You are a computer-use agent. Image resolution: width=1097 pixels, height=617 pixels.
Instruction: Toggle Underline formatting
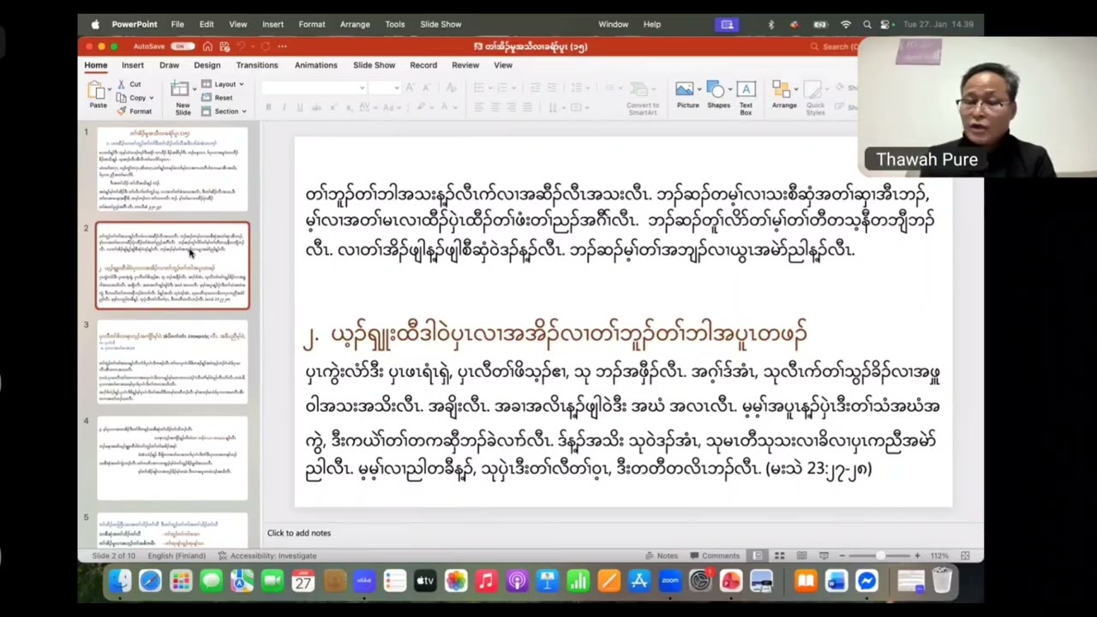(x=299, y=107)
